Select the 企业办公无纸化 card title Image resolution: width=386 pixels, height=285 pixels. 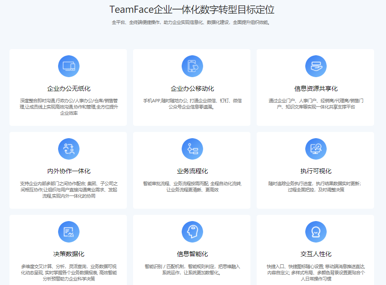pyautogui.click(x=69, y=89)
